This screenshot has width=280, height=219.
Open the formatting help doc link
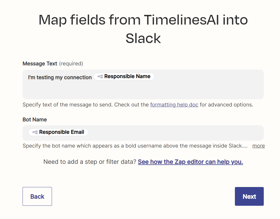pos(174,105)
